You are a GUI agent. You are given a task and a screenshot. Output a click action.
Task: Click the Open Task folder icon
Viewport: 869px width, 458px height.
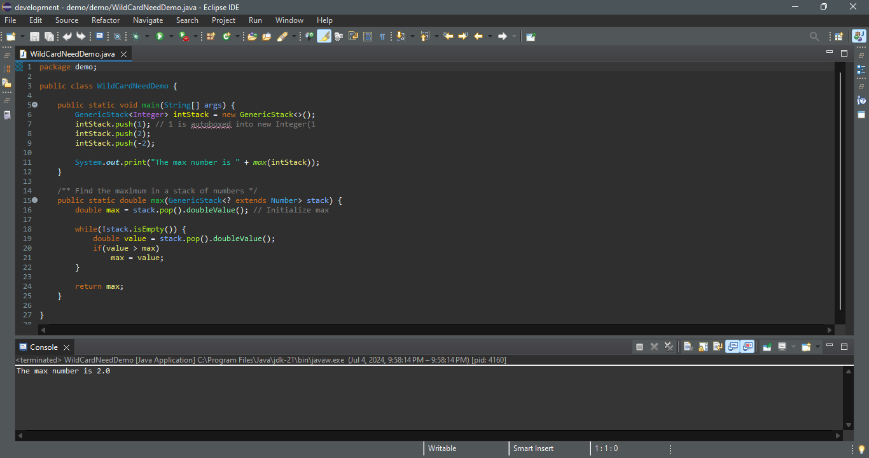(x=267, y=36)
